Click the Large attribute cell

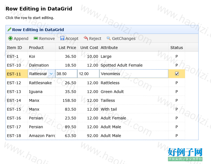134,56
